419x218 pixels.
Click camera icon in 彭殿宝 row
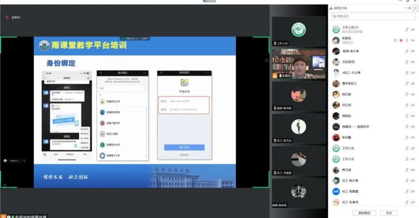[413, 40]
